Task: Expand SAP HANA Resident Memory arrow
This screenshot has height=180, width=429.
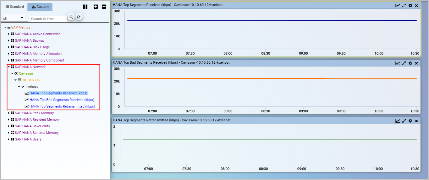Action: tap(9, 119)
